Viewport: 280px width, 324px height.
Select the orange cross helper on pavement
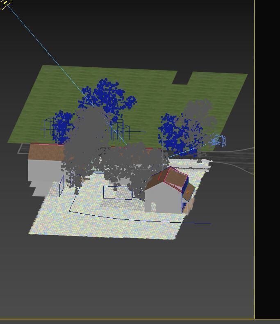64,217
